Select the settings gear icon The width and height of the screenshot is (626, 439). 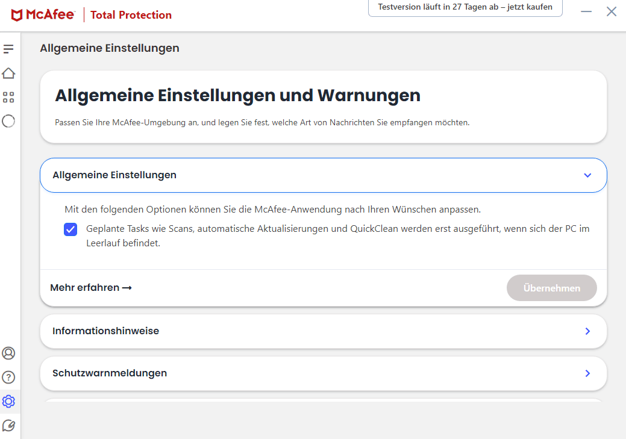tap(8, 401)
